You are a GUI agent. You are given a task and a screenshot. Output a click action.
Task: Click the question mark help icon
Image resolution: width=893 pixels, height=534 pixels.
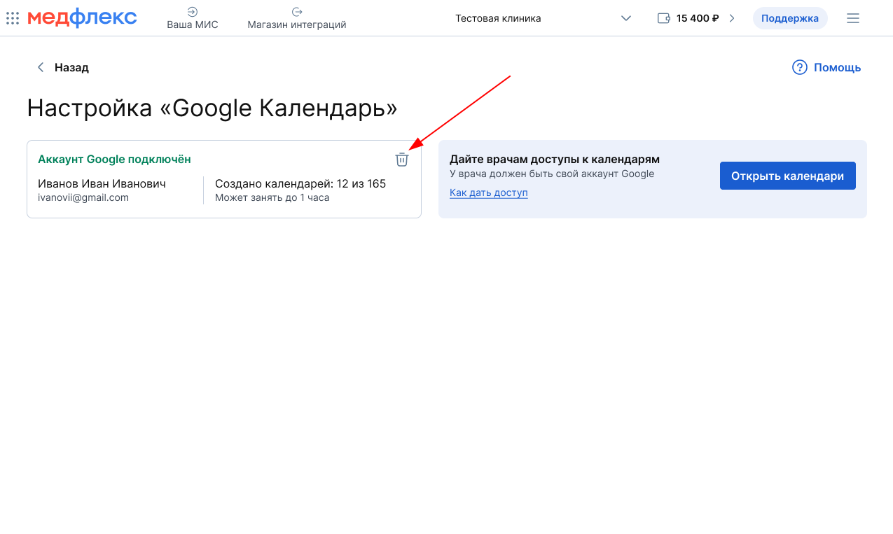799,67
